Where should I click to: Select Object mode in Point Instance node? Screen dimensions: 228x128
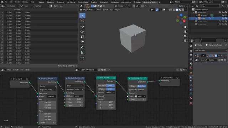click(133, 86)
